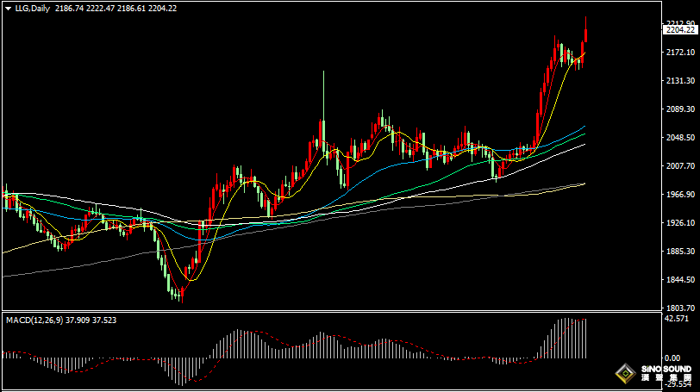This screenshot has height=392, width=700.
Task: Select the 2089.30 price scale mark
Action: click(679, 109)
